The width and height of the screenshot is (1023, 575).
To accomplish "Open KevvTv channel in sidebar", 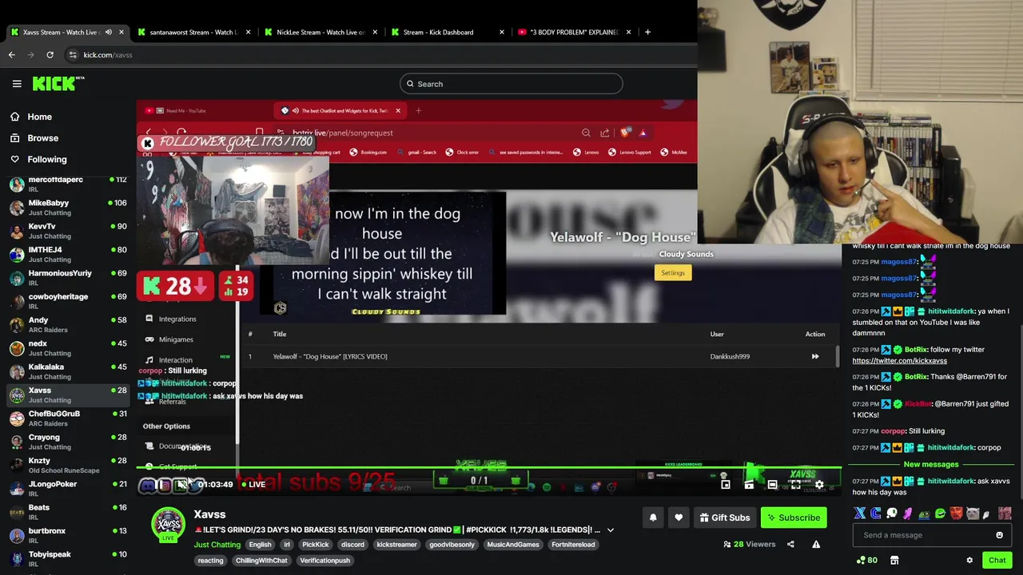I will 68,231.
